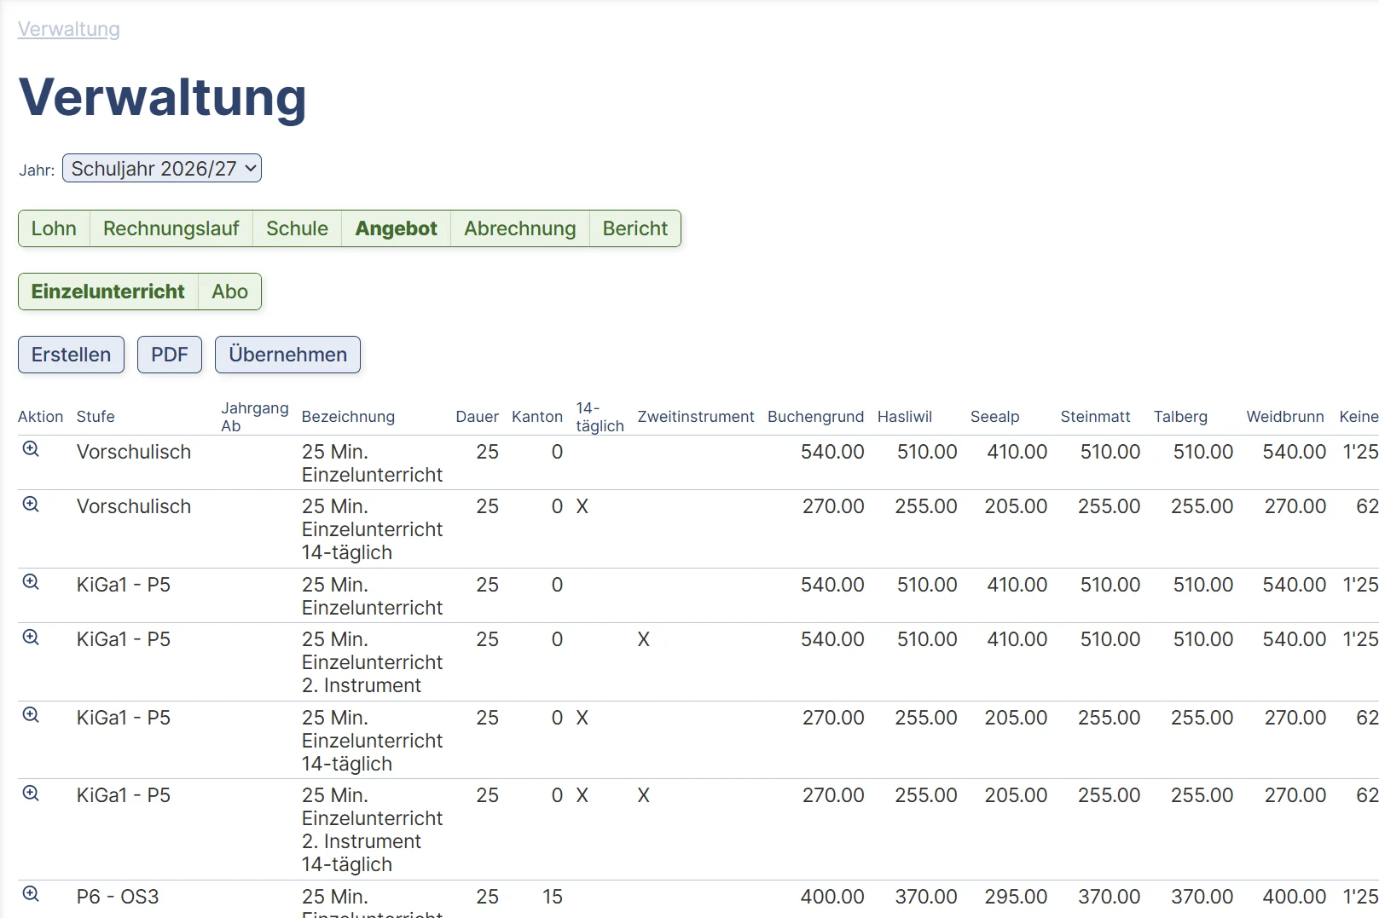
Task: Click magnifier of KiGa1 2. Instrument 14-täglich row
Action: point(31,793)
